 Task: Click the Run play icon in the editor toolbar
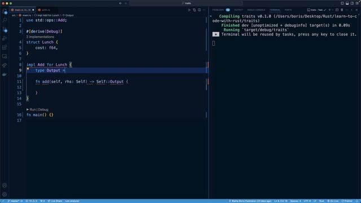(190, 10)
